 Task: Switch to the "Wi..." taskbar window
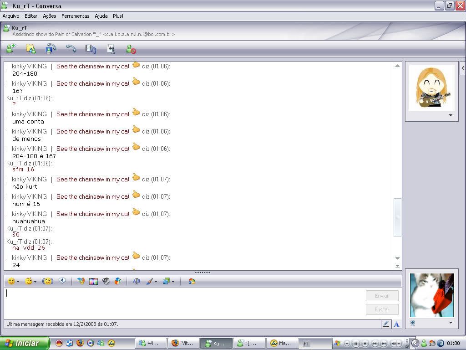coord(150,344)
